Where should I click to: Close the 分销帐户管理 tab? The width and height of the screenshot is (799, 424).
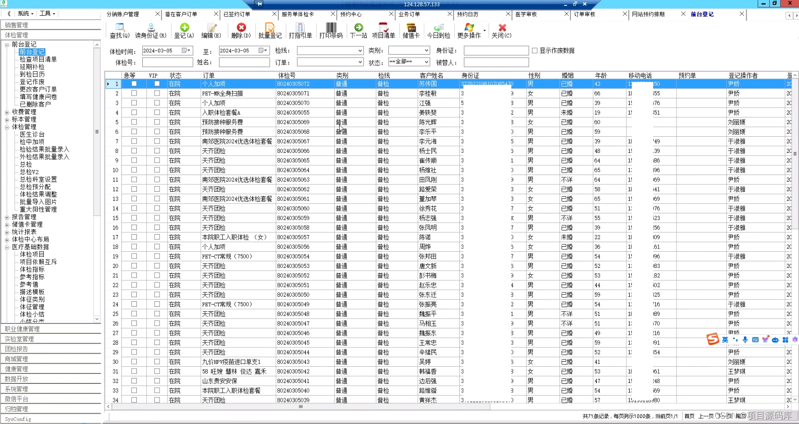pos(158,14)
